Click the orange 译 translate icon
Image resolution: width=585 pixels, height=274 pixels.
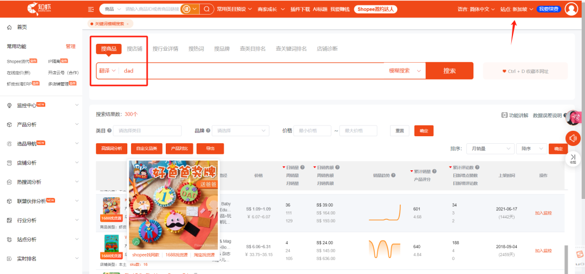click(185, 9)
